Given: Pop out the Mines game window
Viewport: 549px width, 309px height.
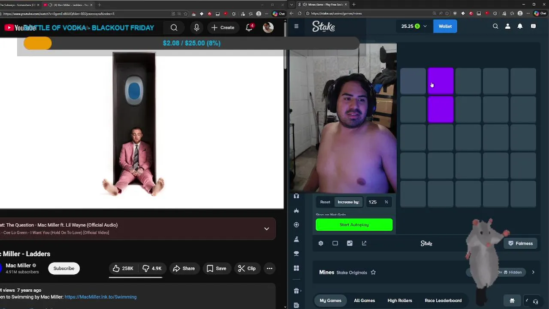Looking at the screenshot, I should point(364,243).
